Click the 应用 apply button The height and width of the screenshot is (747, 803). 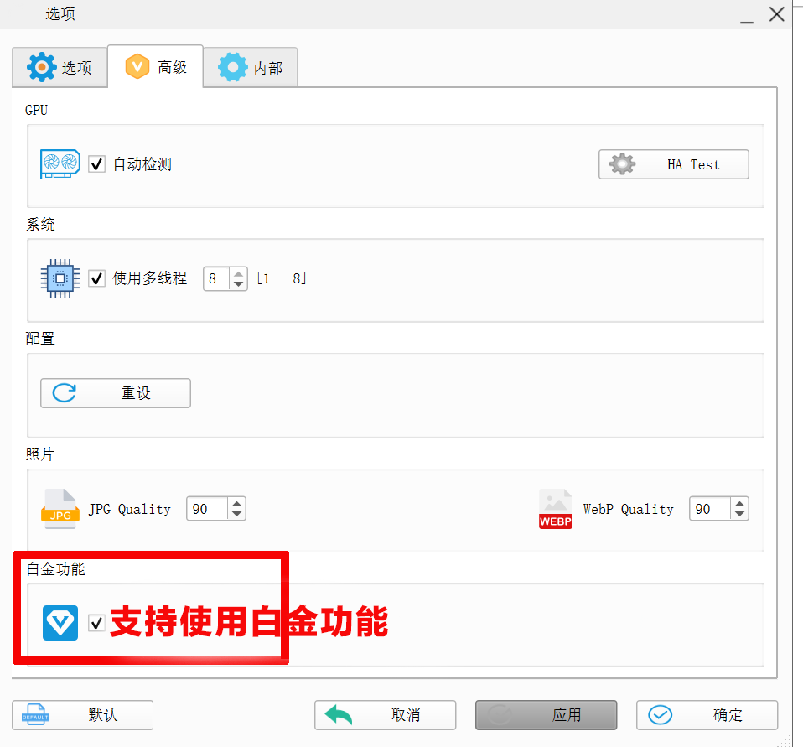tap(546, 714)
